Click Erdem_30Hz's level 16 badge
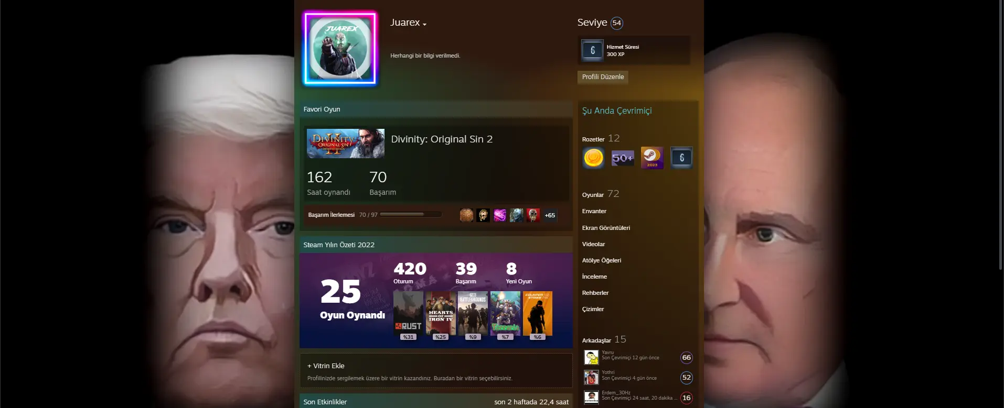The image size is (1004, 408). click(x=686, y=398)
